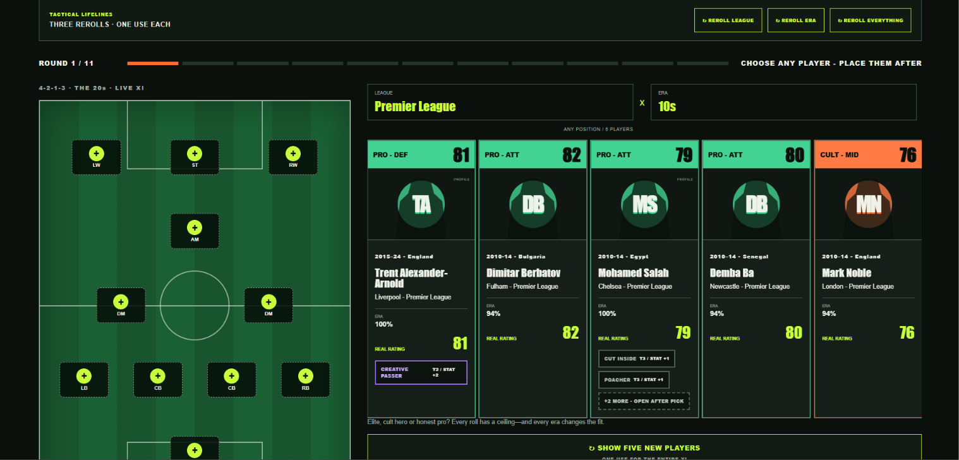This screenshot has height=460, width=959.
Task: Use the Reroll League lifeline
Action: (728, 20)
